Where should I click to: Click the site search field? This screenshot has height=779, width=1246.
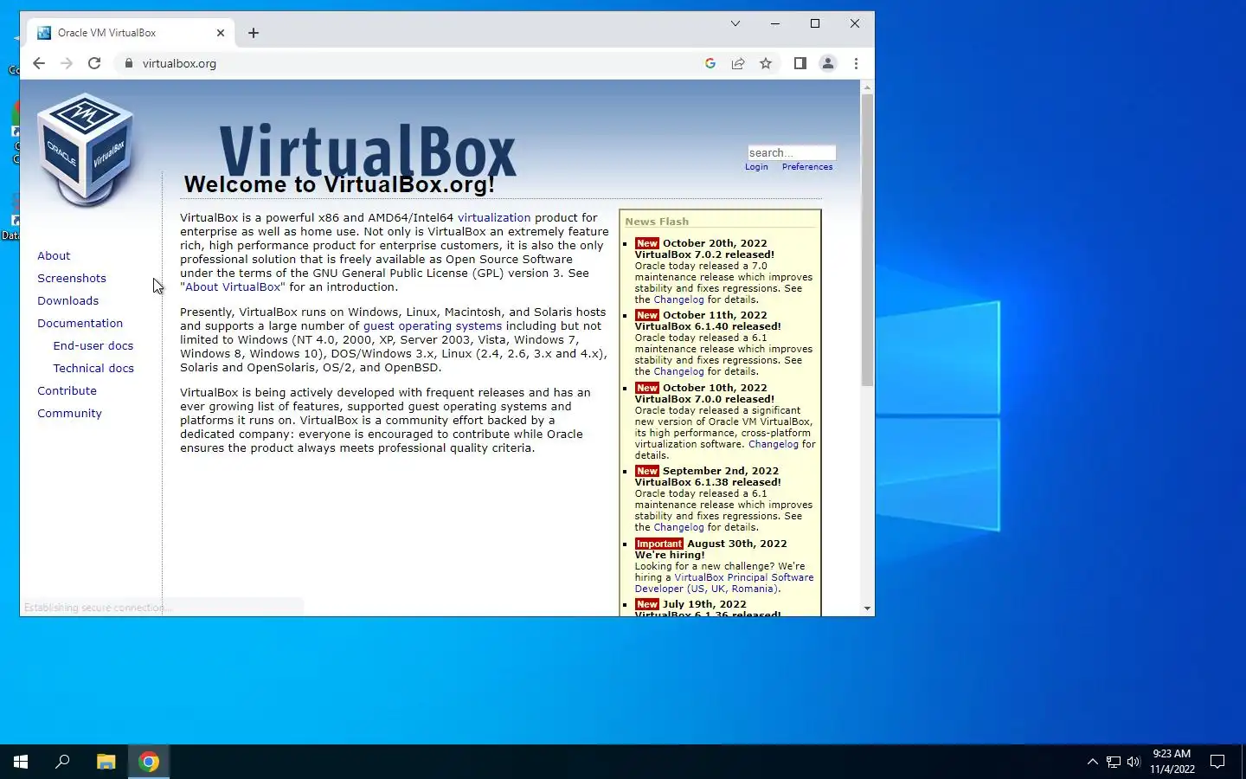[792, 152]
